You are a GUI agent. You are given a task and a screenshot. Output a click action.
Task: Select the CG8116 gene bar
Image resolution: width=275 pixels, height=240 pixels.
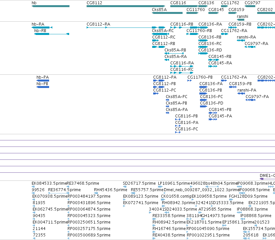(184, 6)
